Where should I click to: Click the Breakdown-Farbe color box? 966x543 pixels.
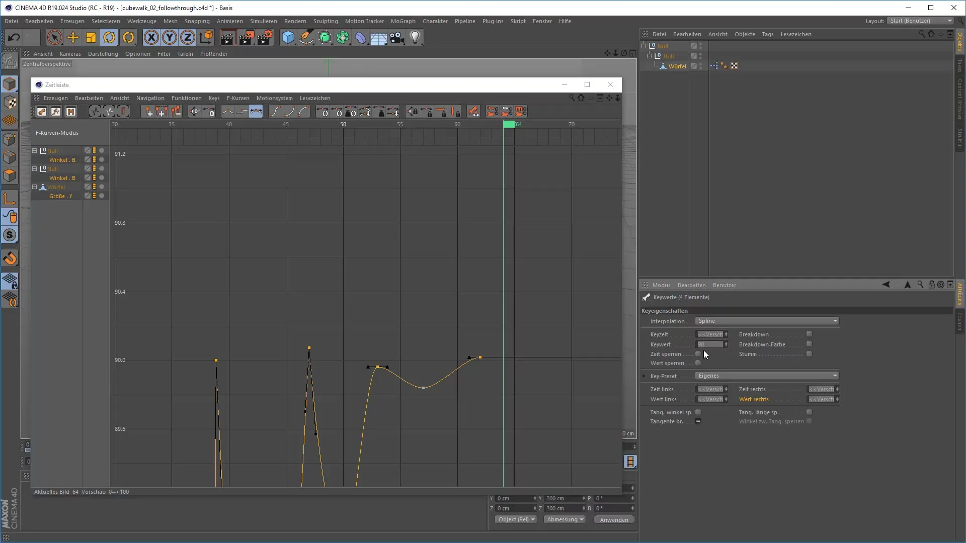pos(809,344)
